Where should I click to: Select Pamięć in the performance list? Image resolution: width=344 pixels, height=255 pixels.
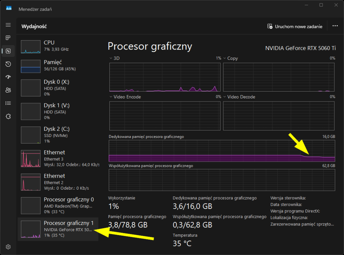(x=58, y=66)
